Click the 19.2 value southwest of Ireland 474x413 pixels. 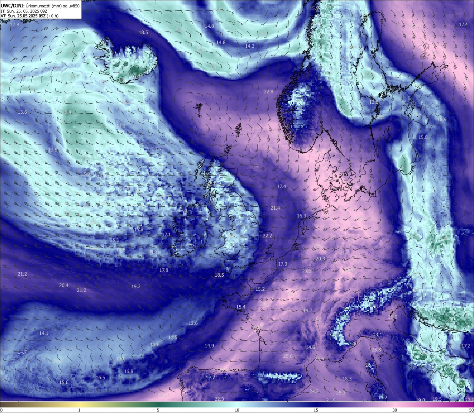[x=136, y=287]
